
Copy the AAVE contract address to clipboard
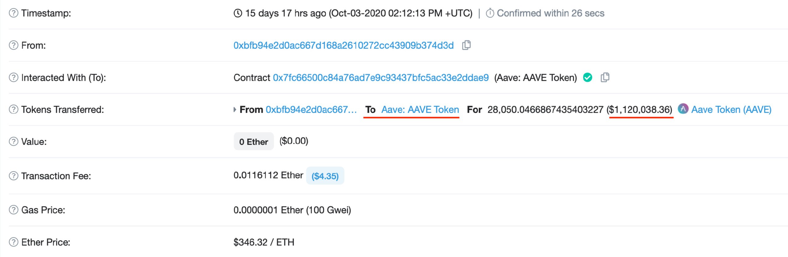(x=605, y=77)
